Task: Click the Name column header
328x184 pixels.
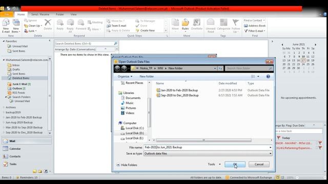Action: pos(160,83)
